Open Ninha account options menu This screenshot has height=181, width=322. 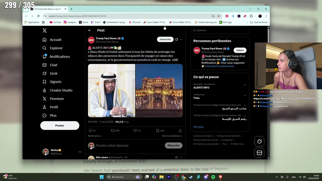80,152
